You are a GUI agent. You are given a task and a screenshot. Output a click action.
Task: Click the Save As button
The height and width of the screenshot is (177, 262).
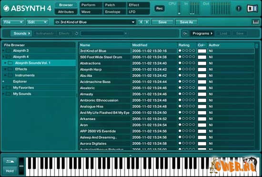186,22
